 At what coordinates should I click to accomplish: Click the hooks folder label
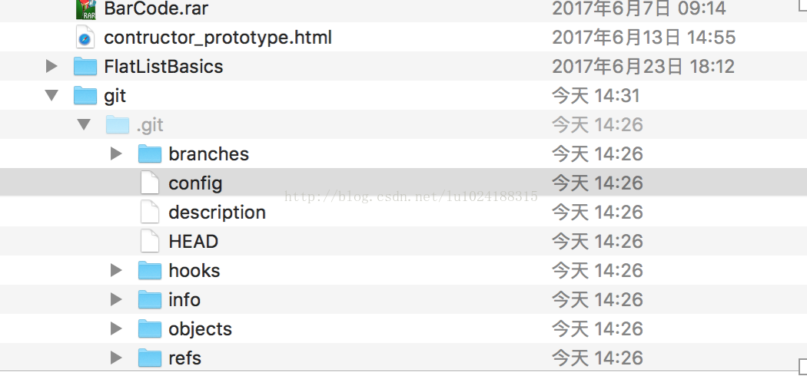(x=194, y=271)
